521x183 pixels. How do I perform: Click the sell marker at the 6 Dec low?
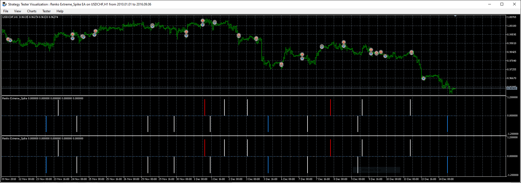click(281, 64)
